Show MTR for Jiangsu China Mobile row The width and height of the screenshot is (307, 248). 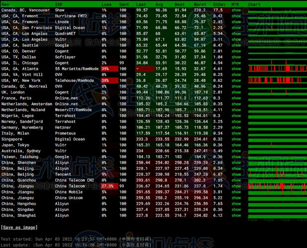(236, 192)
